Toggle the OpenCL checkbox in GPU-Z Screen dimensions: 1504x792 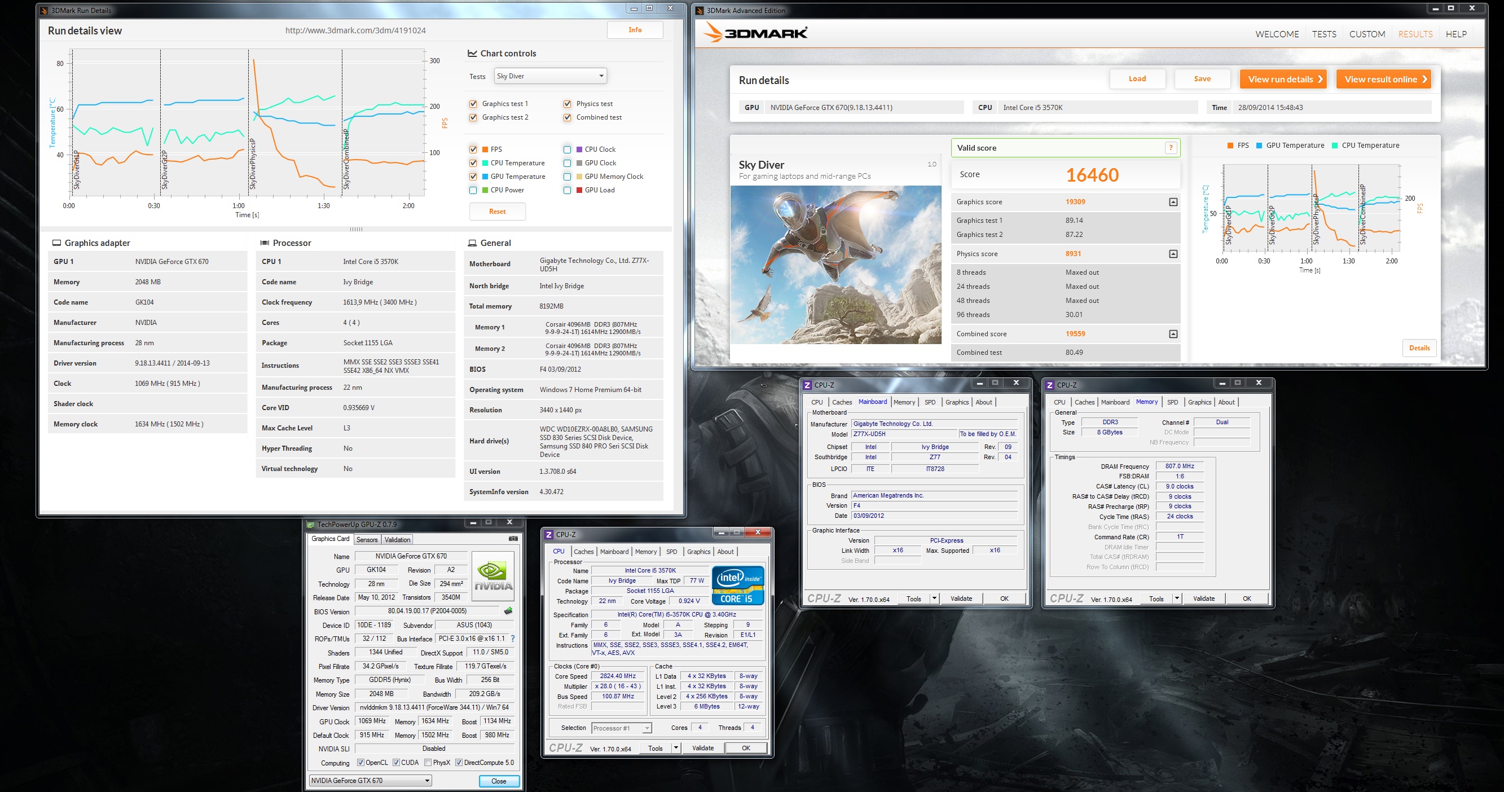[x=361, y=762]
